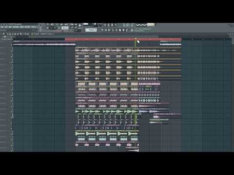Open the Browser view shortcut icon
Image resolution: width=234 pixels, height=175 pixels.
tap(116, 30)
